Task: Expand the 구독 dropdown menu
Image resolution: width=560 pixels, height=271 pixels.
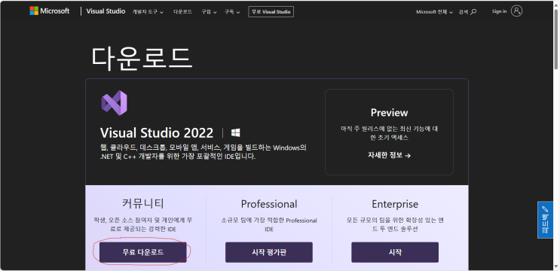Action: click(232, 12)
